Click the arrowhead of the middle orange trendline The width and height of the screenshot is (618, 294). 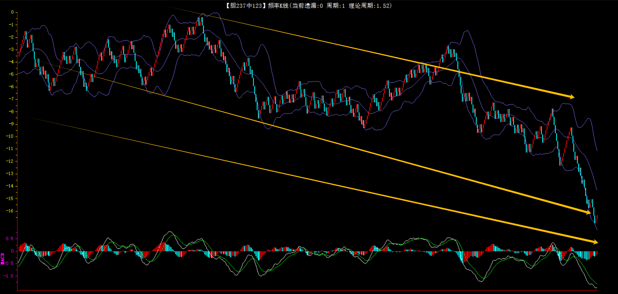click(x=588, y=213)
